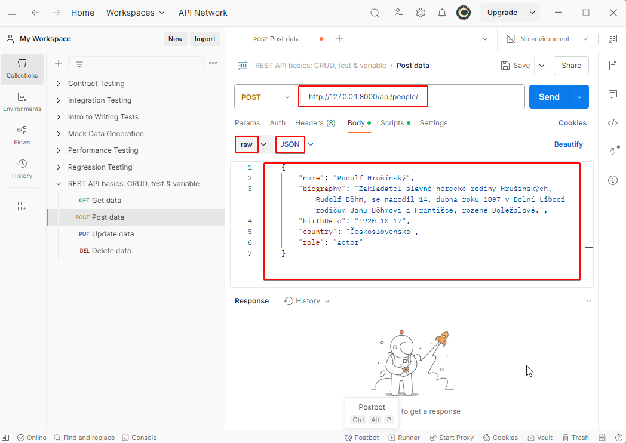Click the Import button
Image resolution: width=626 pixels, height=443 pixels.
pos(205,39)
